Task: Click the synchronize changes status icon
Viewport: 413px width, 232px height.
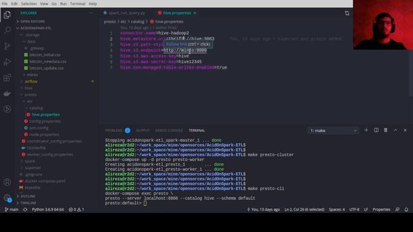Action: coord(25,209)
